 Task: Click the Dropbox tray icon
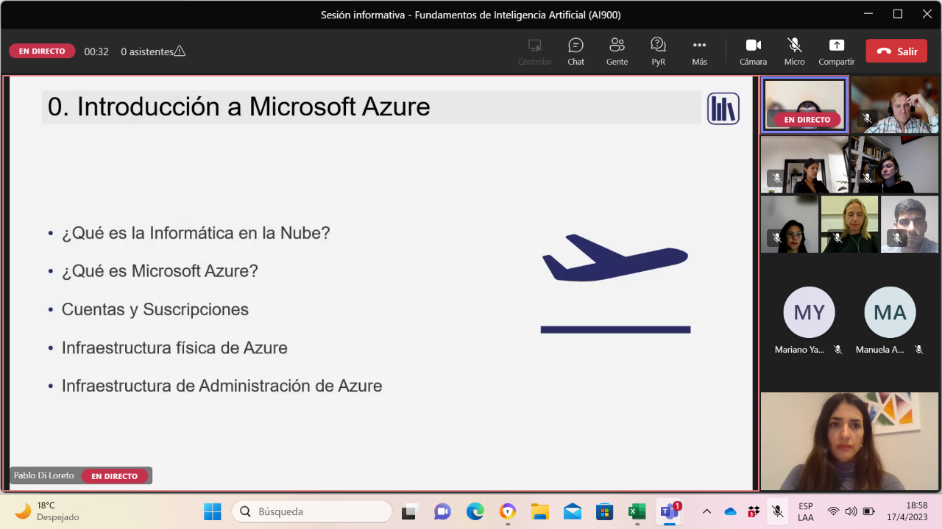754,511
